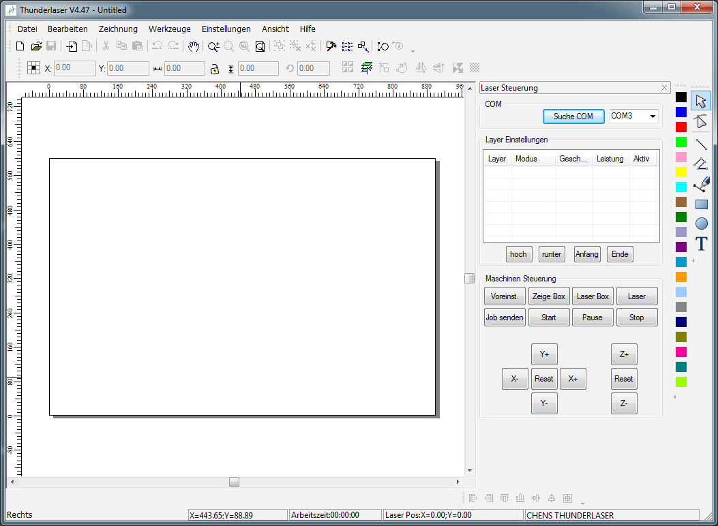The image size is (718, 526).
Task: Click the X position input field
Action: coord(75,68)
